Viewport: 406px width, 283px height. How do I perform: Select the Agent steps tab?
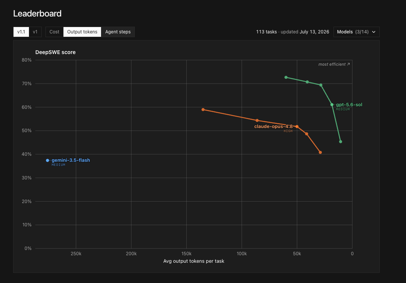[x=118, y=32]
